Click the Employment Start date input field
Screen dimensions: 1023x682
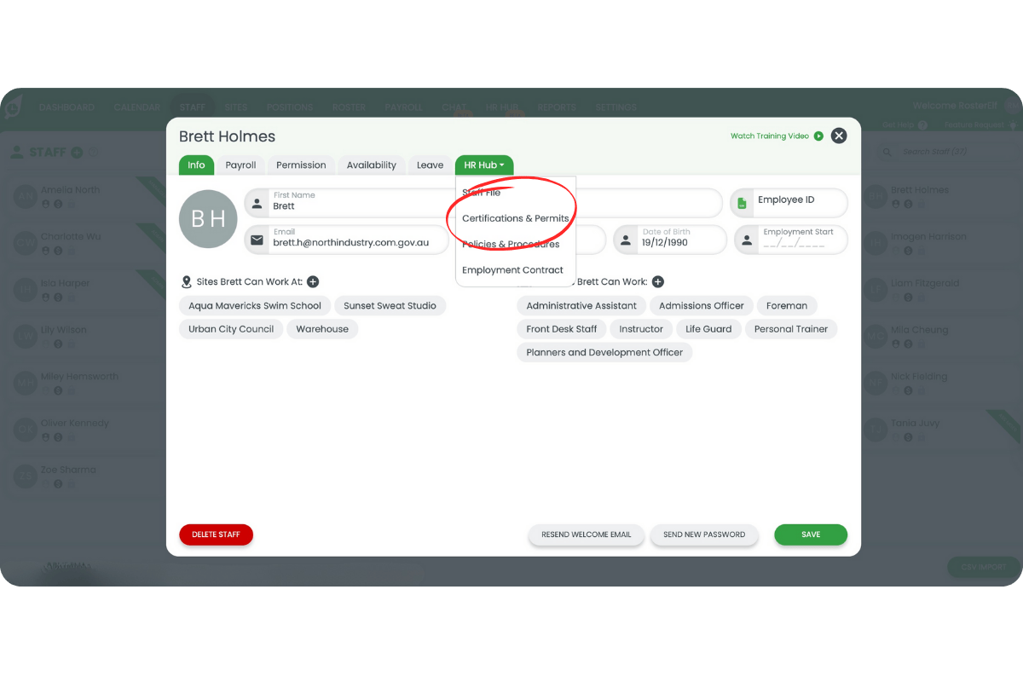[x=801, y=240]
